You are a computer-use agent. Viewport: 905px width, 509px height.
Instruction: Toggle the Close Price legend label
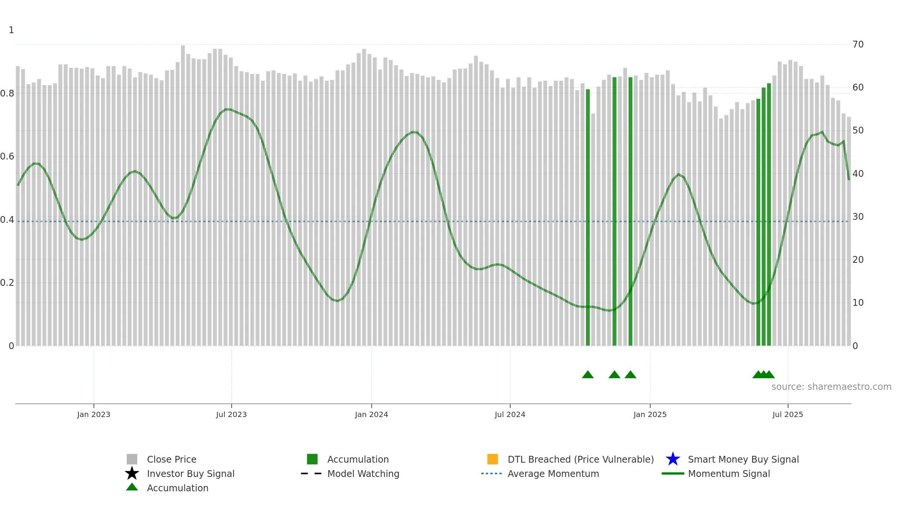click(172, 459)
